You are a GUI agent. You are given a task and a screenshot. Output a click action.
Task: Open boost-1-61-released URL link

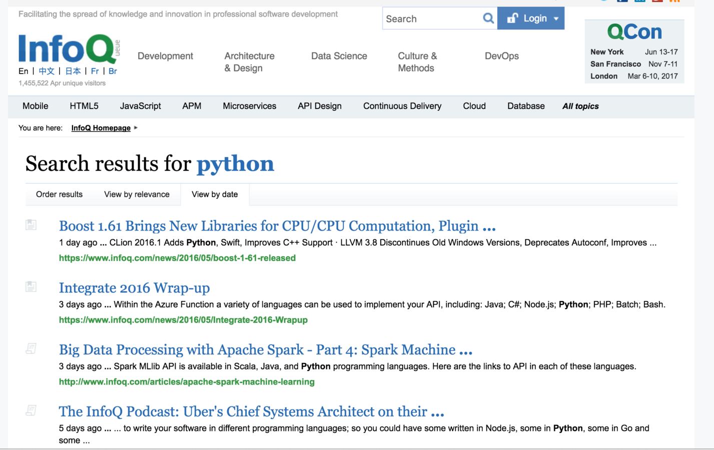[x=177, y=258]
